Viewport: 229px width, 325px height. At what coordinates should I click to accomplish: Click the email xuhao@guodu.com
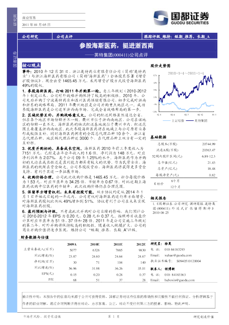click(178, 256)
